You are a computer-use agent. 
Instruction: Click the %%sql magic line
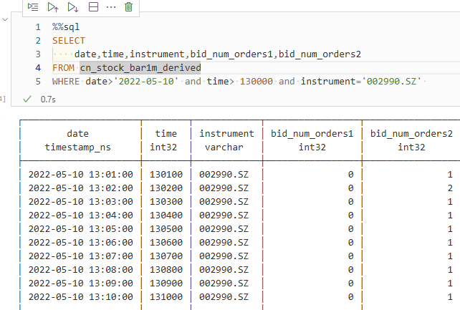67,27
